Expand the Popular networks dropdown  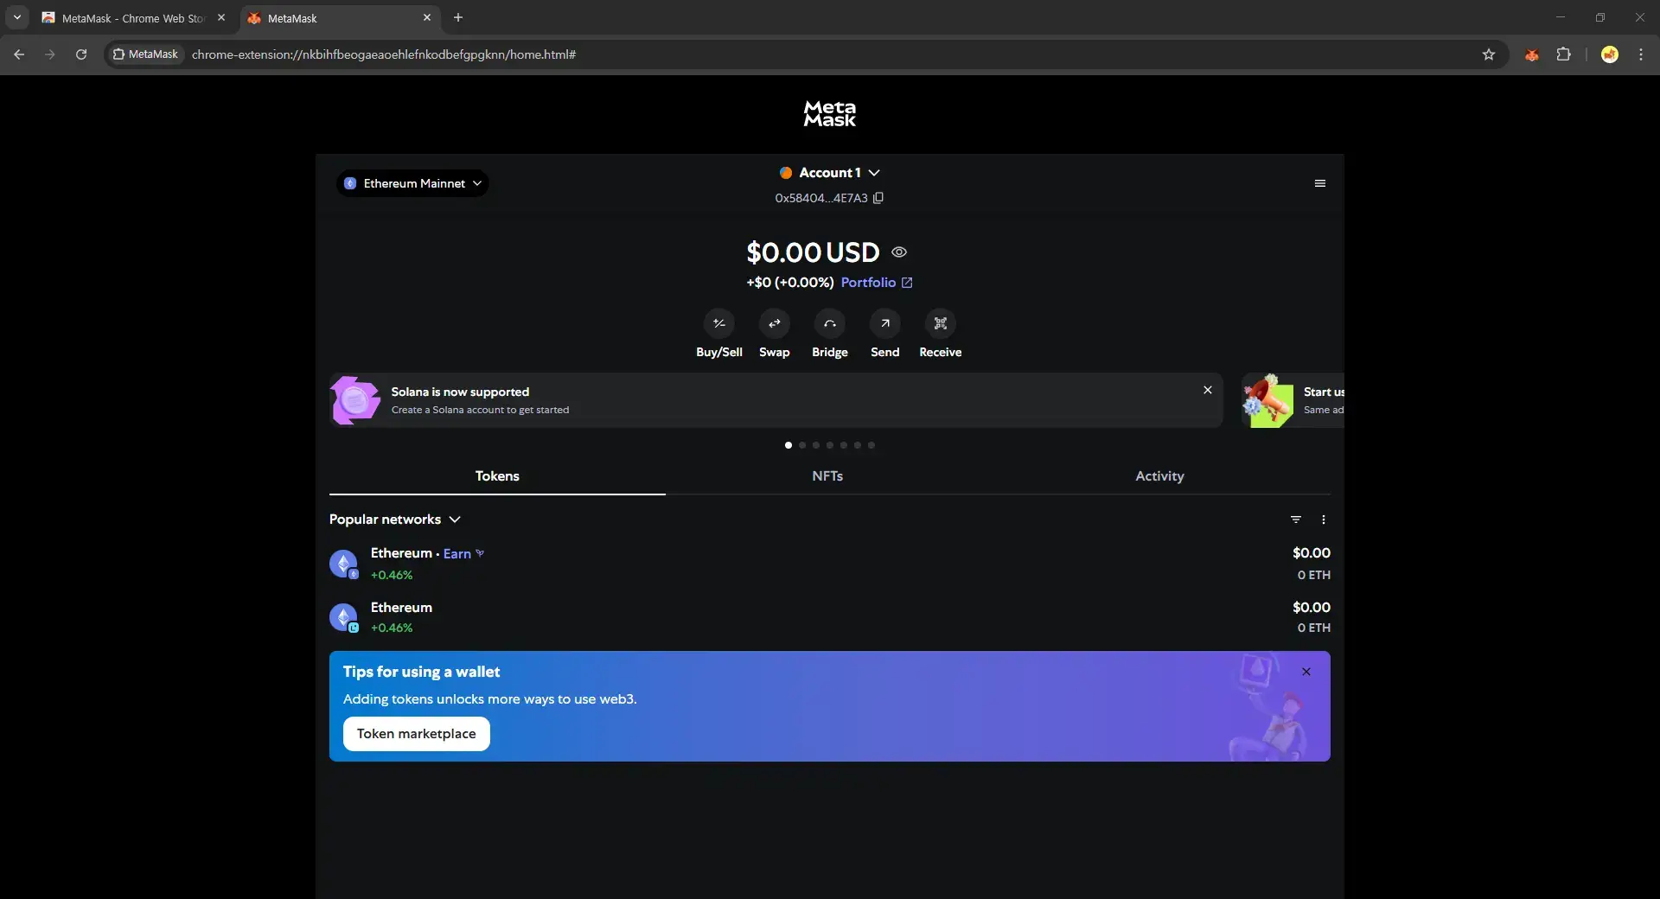(395, 520)
